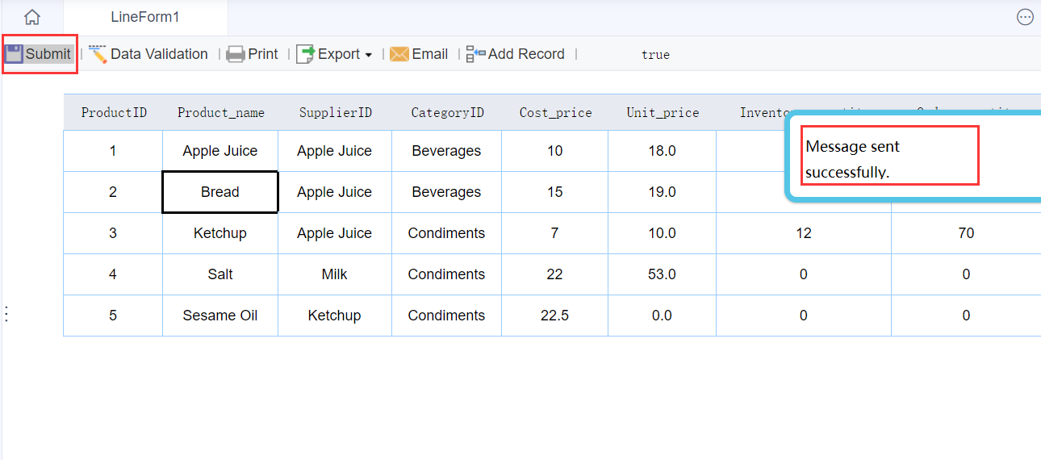Click unit price 19.0
The width and height of the screenshot is (1041, 460).
pos(663,192)
